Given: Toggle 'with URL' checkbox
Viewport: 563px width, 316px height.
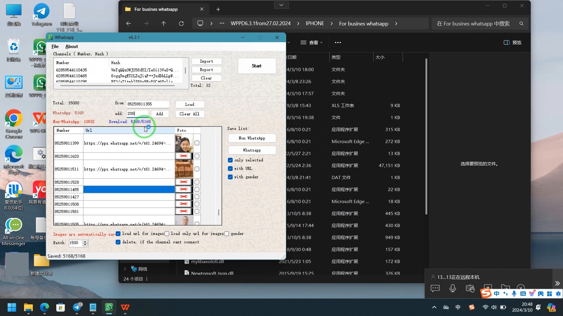Looking at the screenshot, I should (x=231, y=169).
